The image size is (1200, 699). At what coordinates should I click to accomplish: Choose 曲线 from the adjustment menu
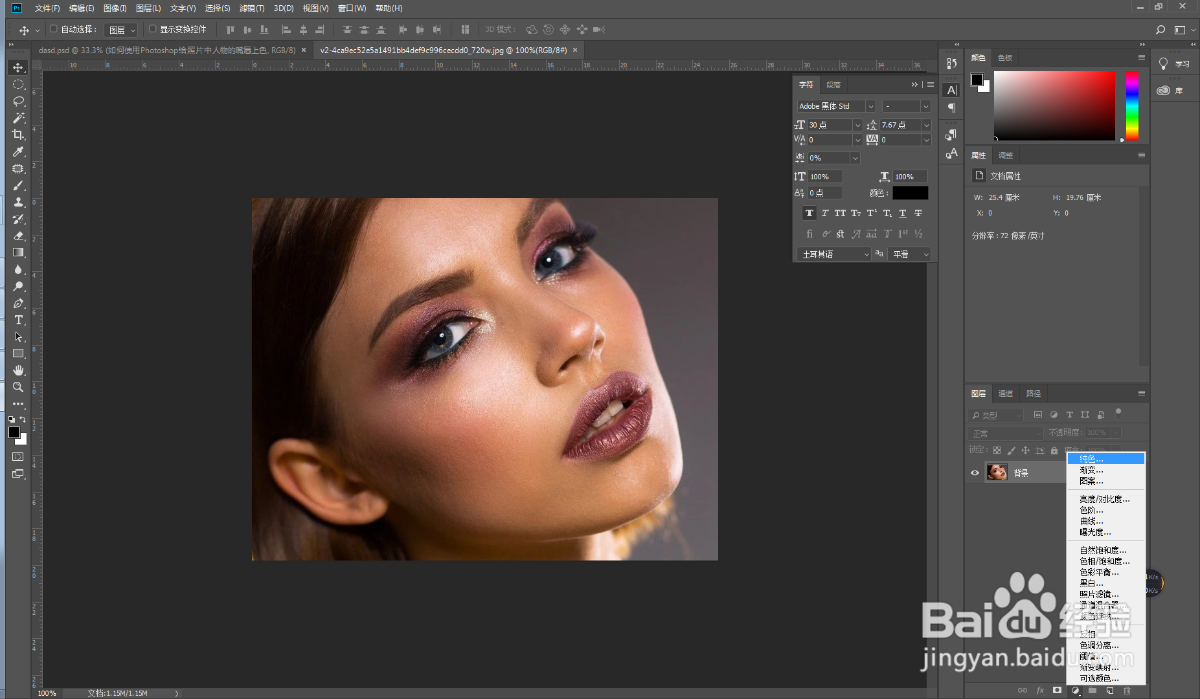point(1092,521)
